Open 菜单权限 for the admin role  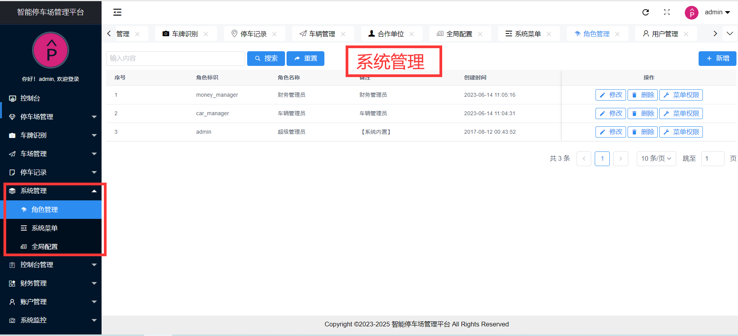coord(681,132)
